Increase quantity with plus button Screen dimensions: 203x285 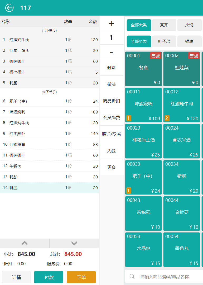click(111, 23)
